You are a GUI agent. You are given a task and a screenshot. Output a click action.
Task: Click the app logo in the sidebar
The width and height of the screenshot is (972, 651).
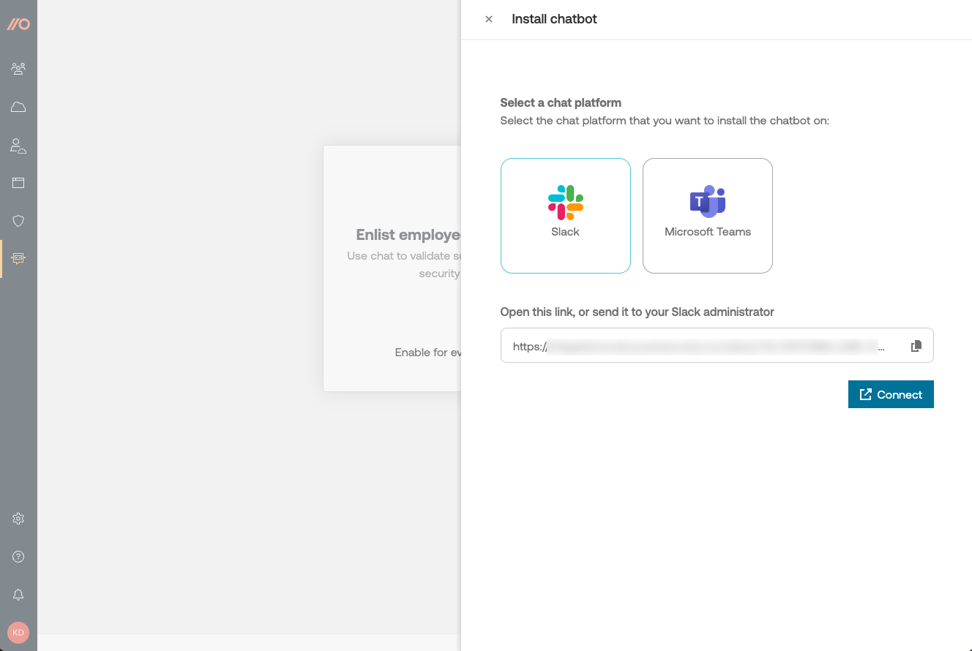18,24
